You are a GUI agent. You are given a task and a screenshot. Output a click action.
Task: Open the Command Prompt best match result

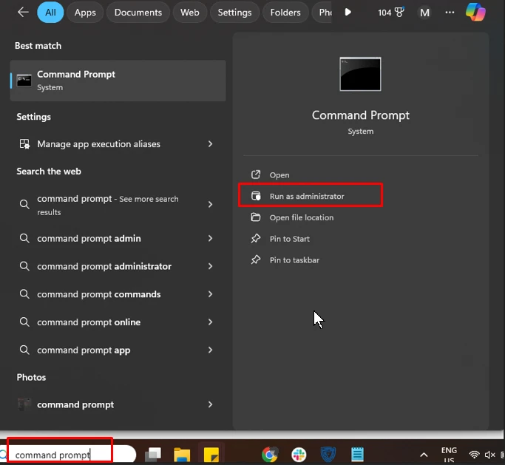click(x=118, y=81)
